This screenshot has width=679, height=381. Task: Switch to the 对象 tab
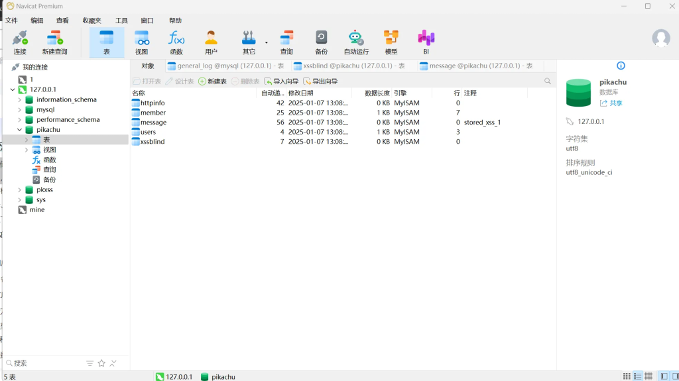tap(148, 66)
